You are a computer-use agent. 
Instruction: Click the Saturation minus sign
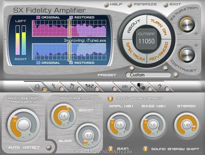(x=180, y=34)
